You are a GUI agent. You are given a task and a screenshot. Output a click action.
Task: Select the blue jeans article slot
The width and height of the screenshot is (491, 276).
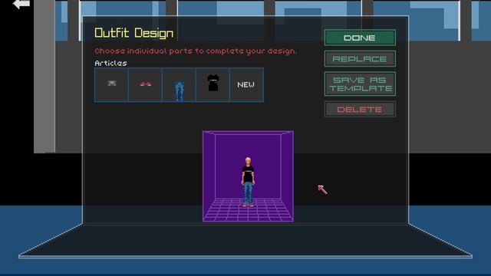point(179,85)
